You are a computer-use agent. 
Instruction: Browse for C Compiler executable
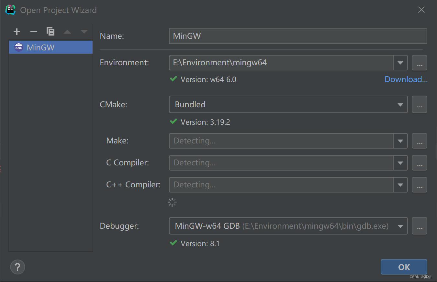420,163
